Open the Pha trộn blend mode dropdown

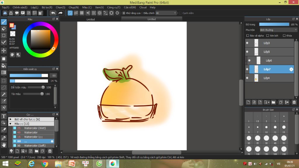[278, 30]
